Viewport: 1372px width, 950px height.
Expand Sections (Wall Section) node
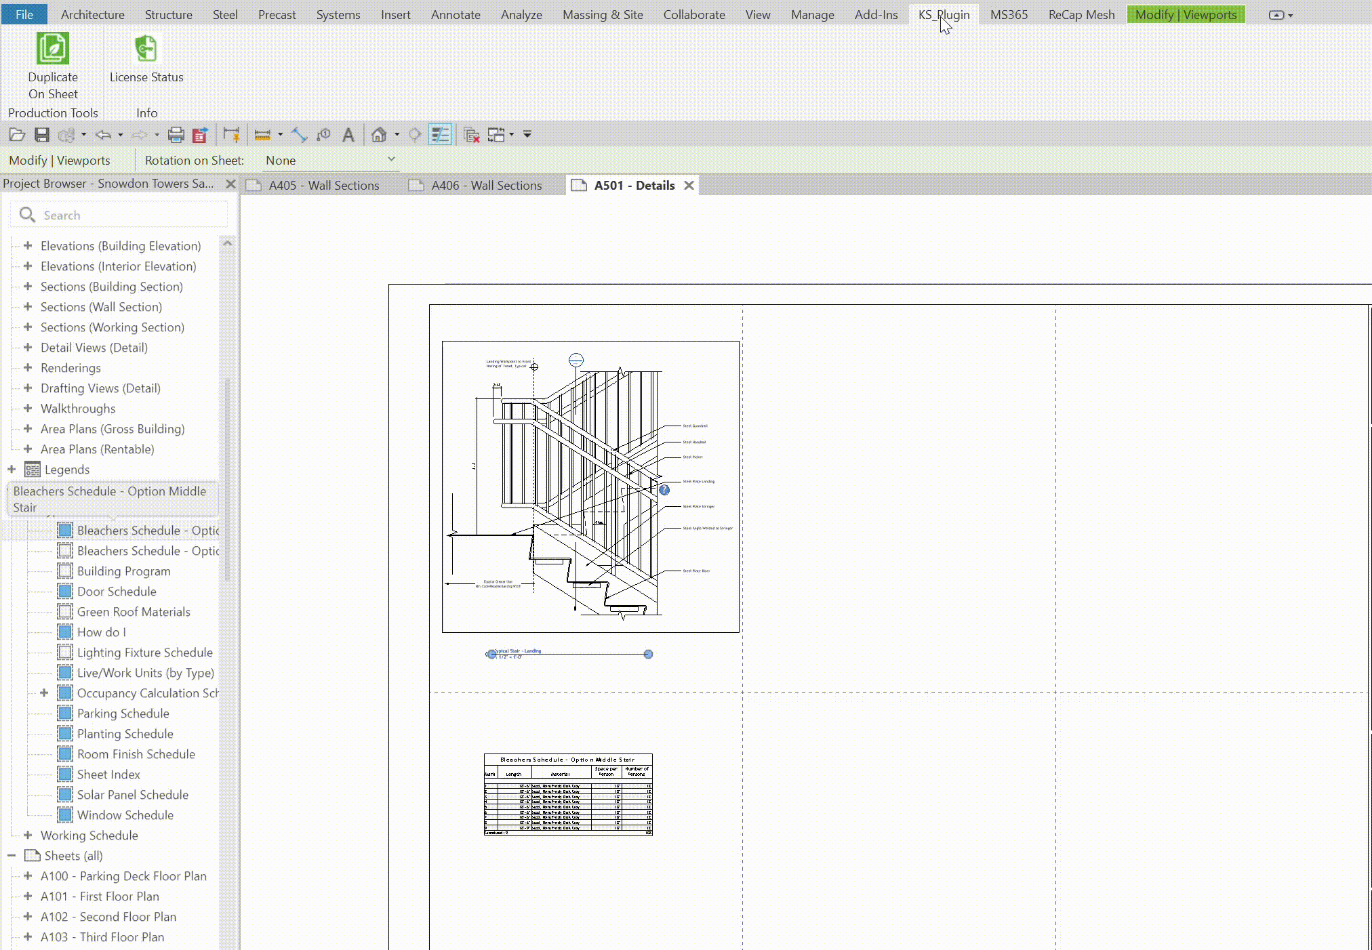coord(28,306)
